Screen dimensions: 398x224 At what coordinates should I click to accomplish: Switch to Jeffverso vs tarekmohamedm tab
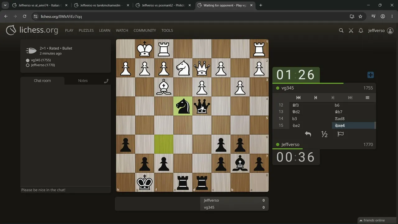coord(101,5)
